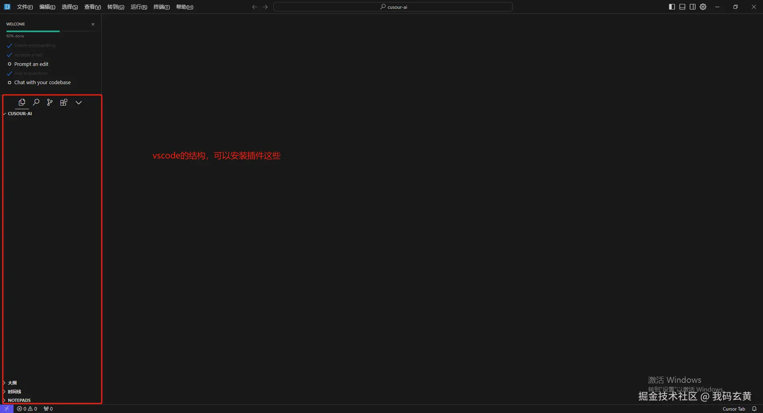Click the onboarding progress bar
Viewport: 763px width, 413px height.
click(50, 31)
